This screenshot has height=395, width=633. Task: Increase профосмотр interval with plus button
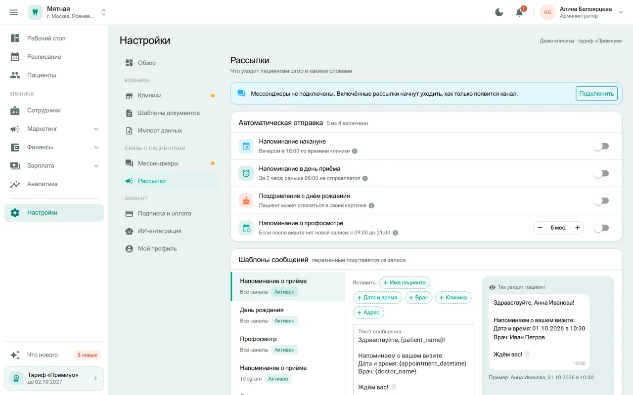577,228
